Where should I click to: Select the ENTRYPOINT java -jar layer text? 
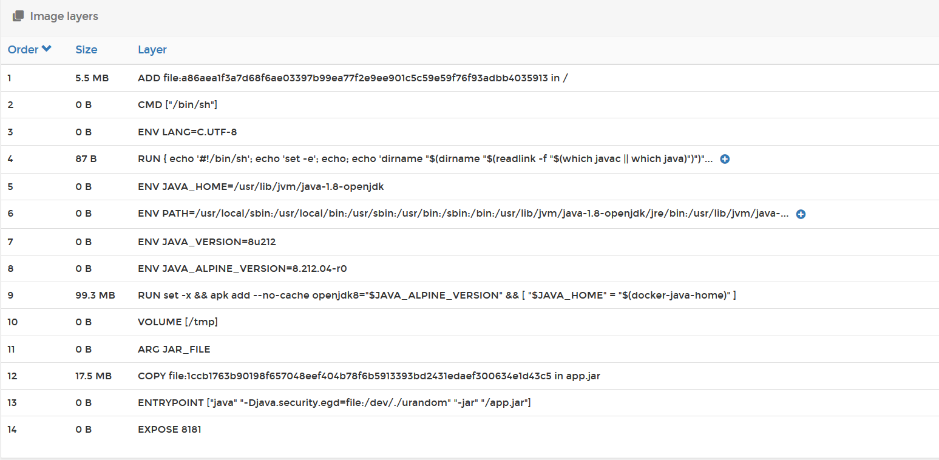pyautogui.click(x=334, y=402)
